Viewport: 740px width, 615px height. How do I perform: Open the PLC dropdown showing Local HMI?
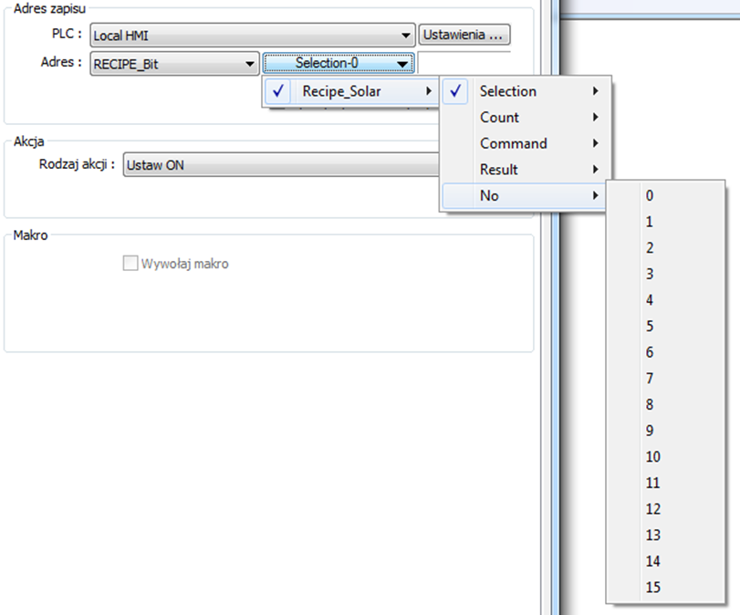(x=253, y=36)
